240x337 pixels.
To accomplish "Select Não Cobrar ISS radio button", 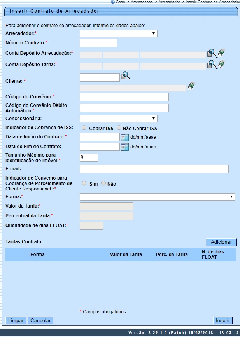I will [x=119, y=127].
